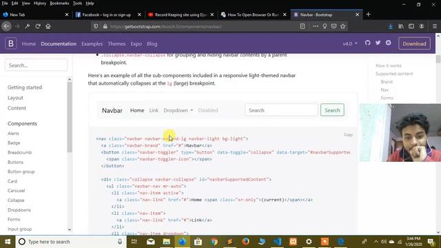Viewport: 441px width, 248px height.
Task: Open the Bootstrap GitHub icon
Action: (367, 43)
